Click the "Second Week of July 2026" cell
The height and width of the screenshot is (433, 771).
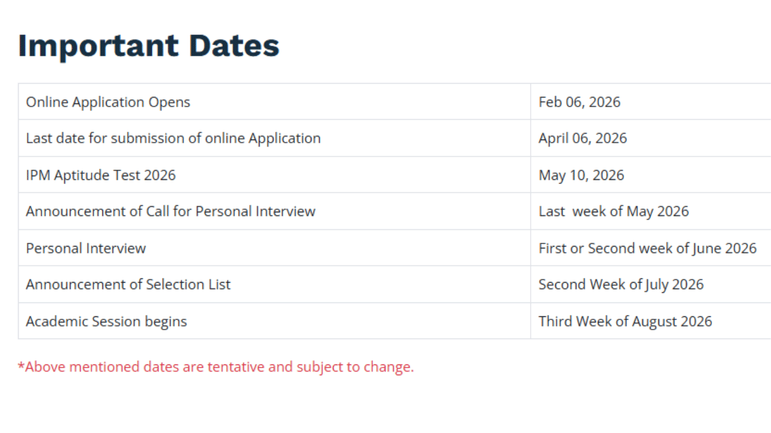[621, 284]
